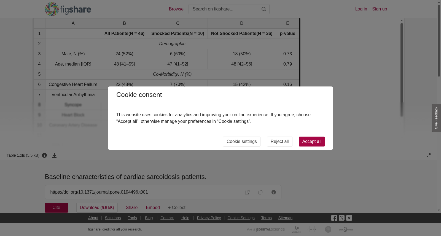Image resolution: width=441 pixels, height=236 pixels.
Task: Open figshare X (Twitter) icon
Action: 341,218
